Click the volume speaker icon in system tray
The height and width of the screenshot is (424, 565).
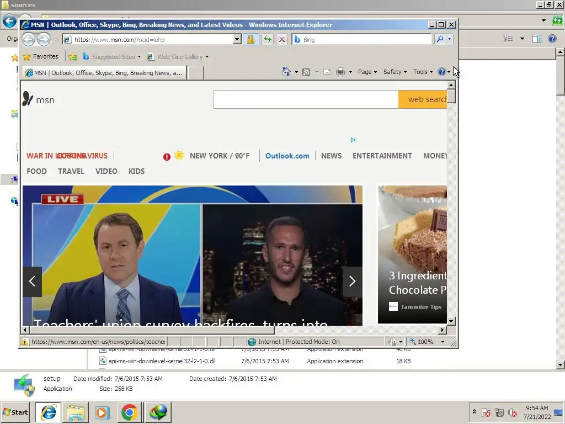coord(512,412)
